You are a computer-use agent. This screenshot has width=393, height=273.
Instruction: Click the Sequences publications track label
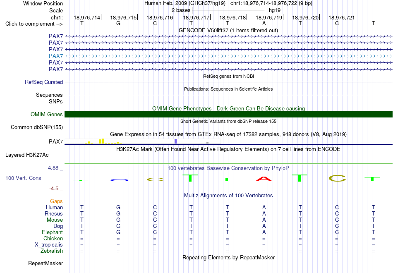[x=49, y=95]
